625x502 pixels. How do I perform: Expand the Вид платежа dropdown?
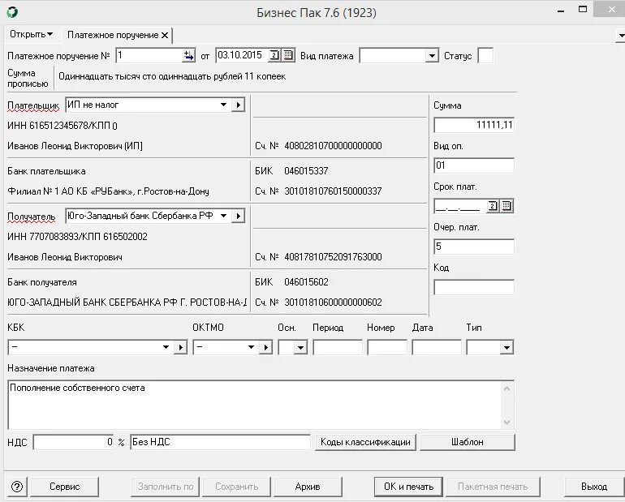(x=432, y=55)
